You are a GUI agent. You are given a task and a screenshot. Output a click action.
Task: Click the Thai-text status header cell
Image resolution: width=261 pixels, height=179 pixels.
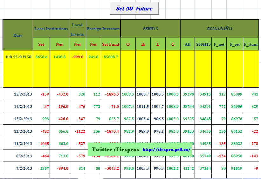click(x=219, y=29)
